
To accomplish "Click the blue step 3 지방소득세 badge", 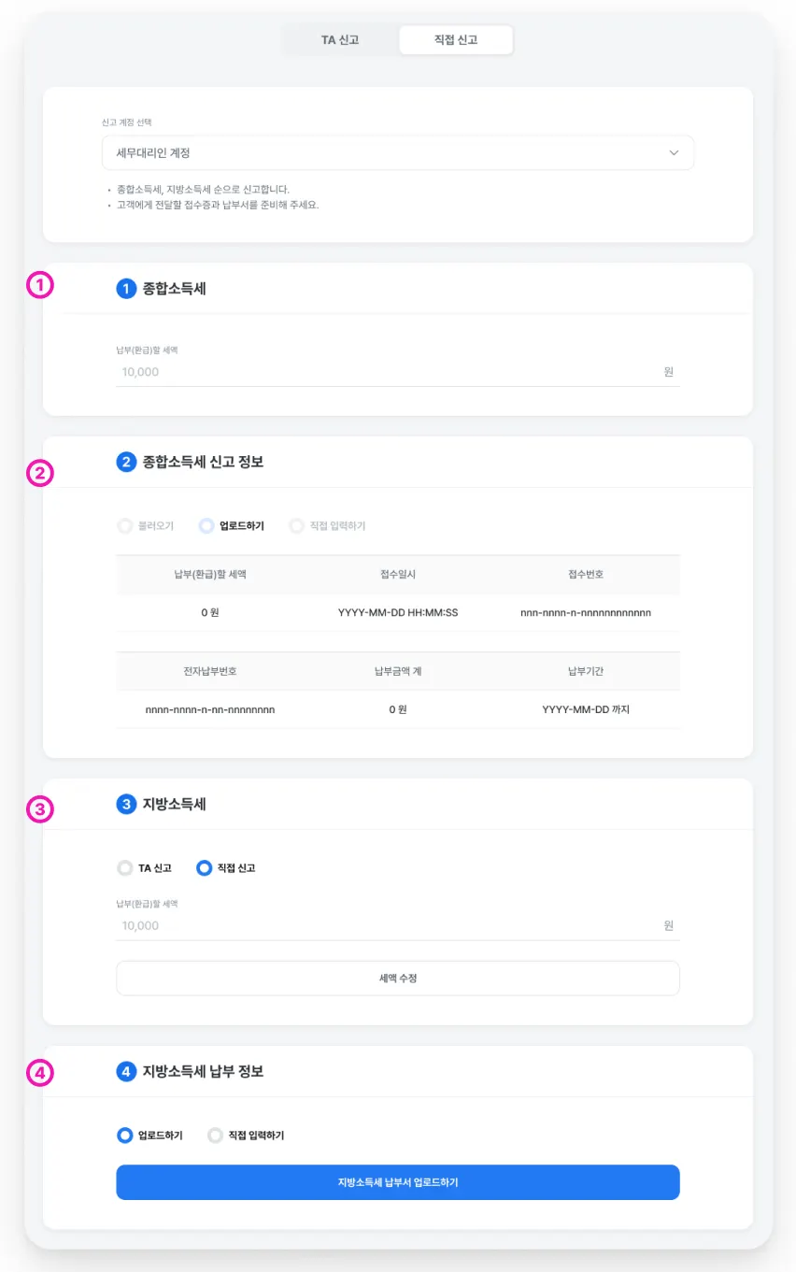I will click(126, 804).
